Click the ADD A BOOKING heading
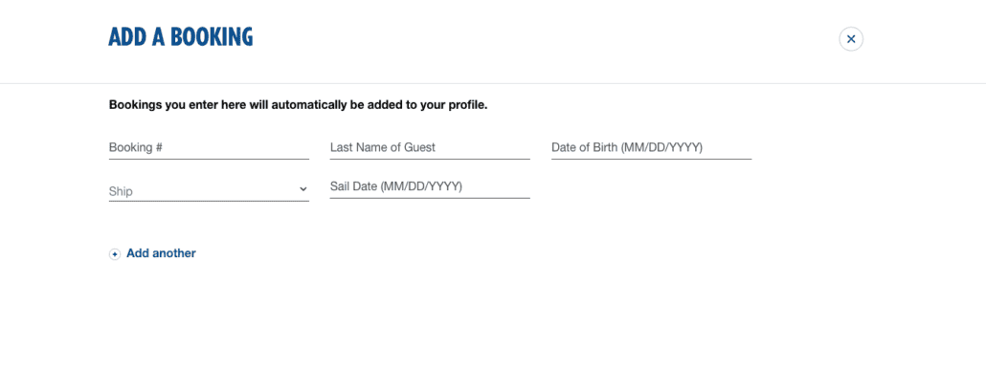This screenshot has height=369, width=986. click(x=181, y=37)
